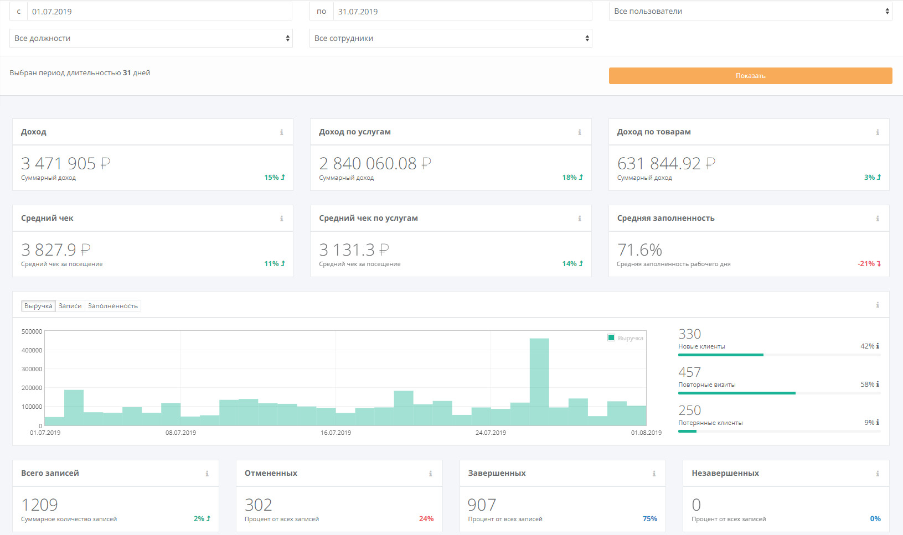
Task: Open info icon for Доход по услугам
Action: [x=580, y=132]
